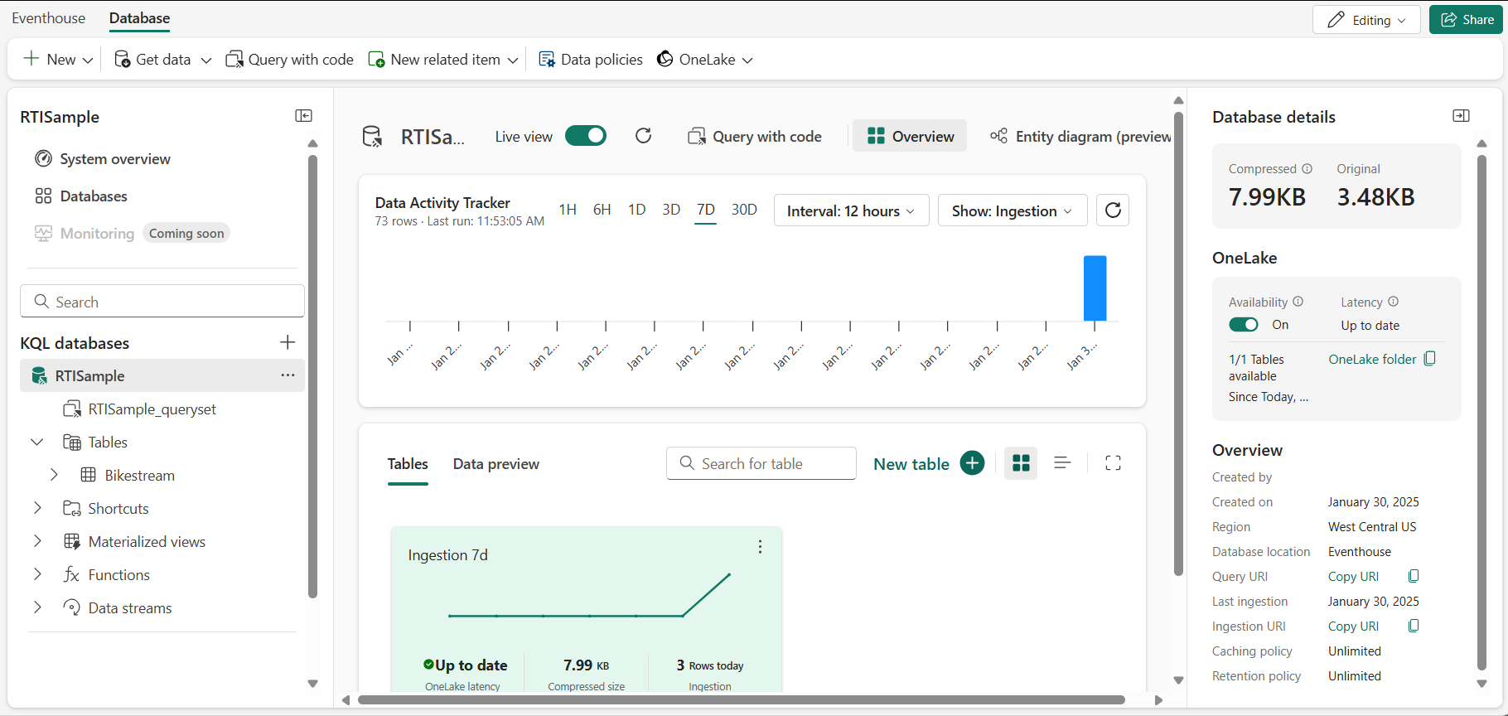The image size is (1508, 716).
Task: Click the horizontal scrollbar at bottom
Action: click(742, 700)
